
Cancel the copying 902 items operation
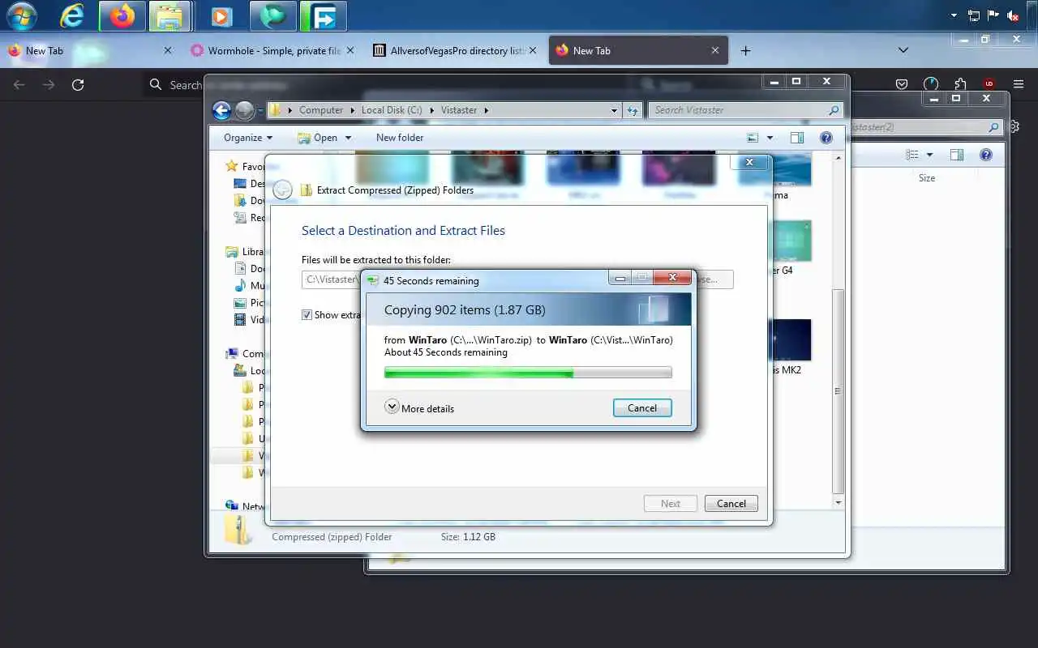click(x=642, y=407)
